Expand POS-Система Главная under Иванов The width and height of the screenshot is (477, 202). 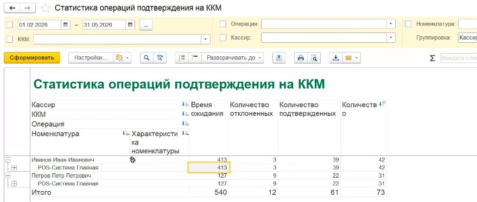coord(14,167)
